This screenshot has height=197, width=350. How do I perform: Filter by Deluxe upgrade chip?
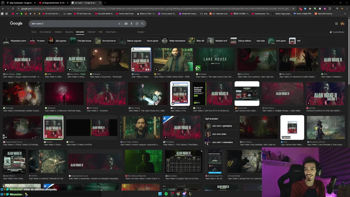pos(131,41)
